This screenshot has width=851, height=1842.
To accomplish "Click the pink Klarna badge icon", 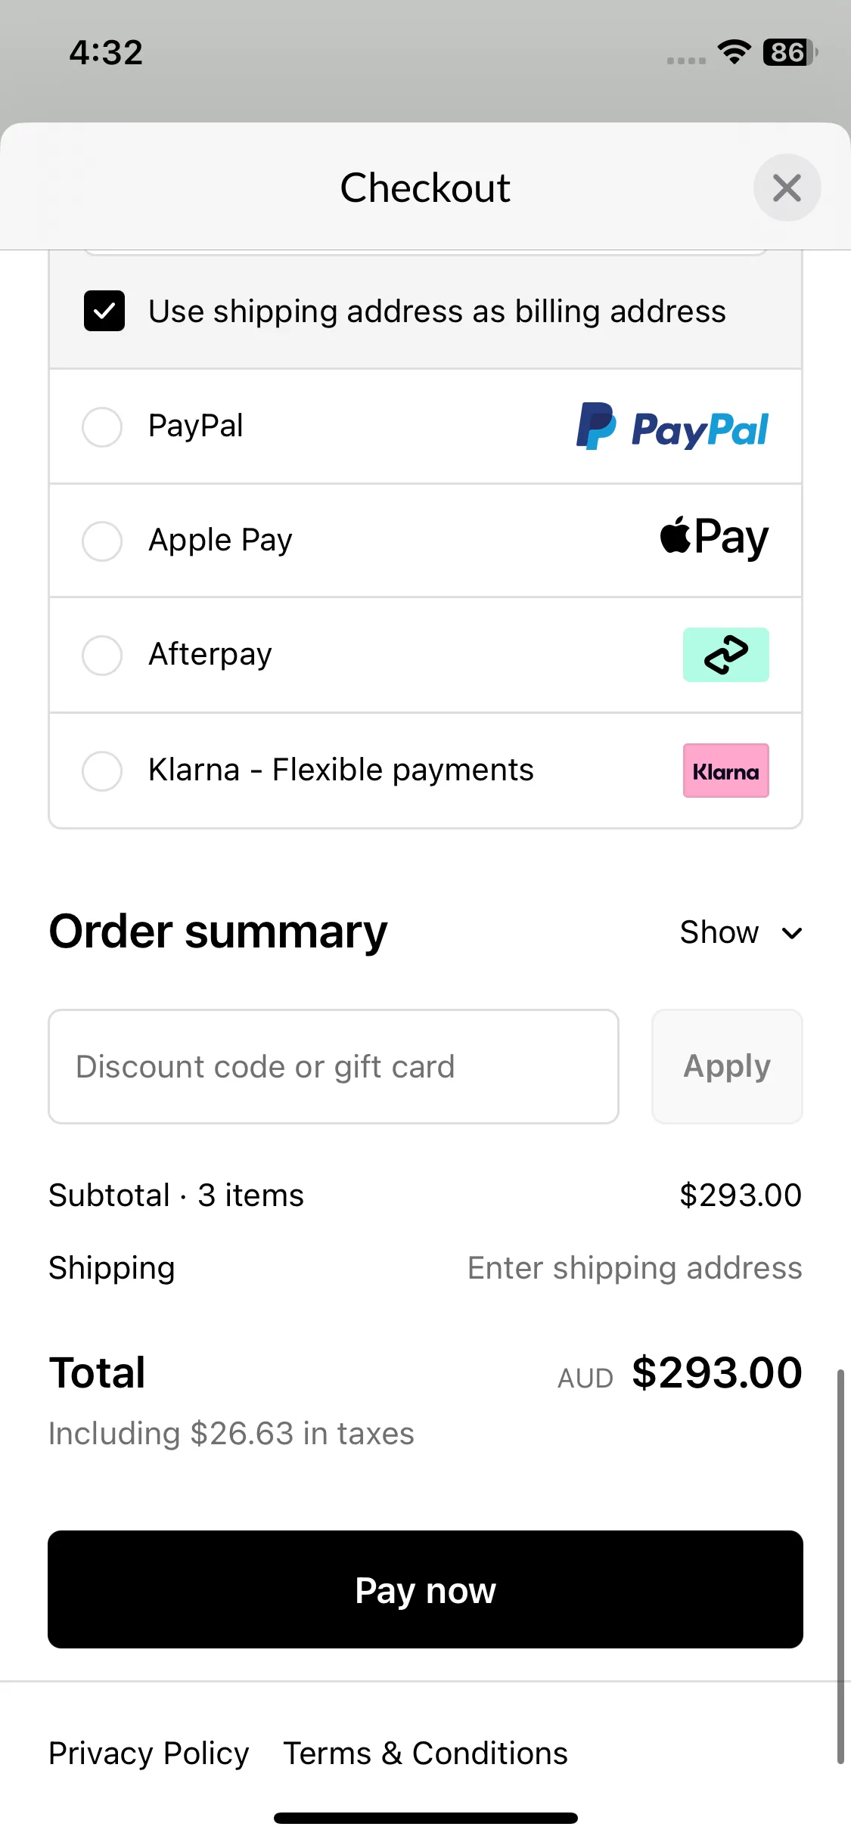I will point(725,771).
